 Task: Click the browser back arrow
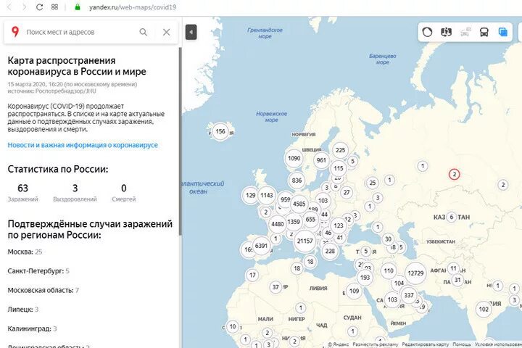pos(9,7)
